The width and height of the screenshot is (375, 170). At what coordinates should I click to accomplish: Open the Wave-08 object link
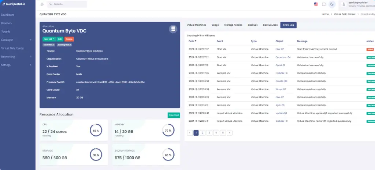click(x=281, y=89)
